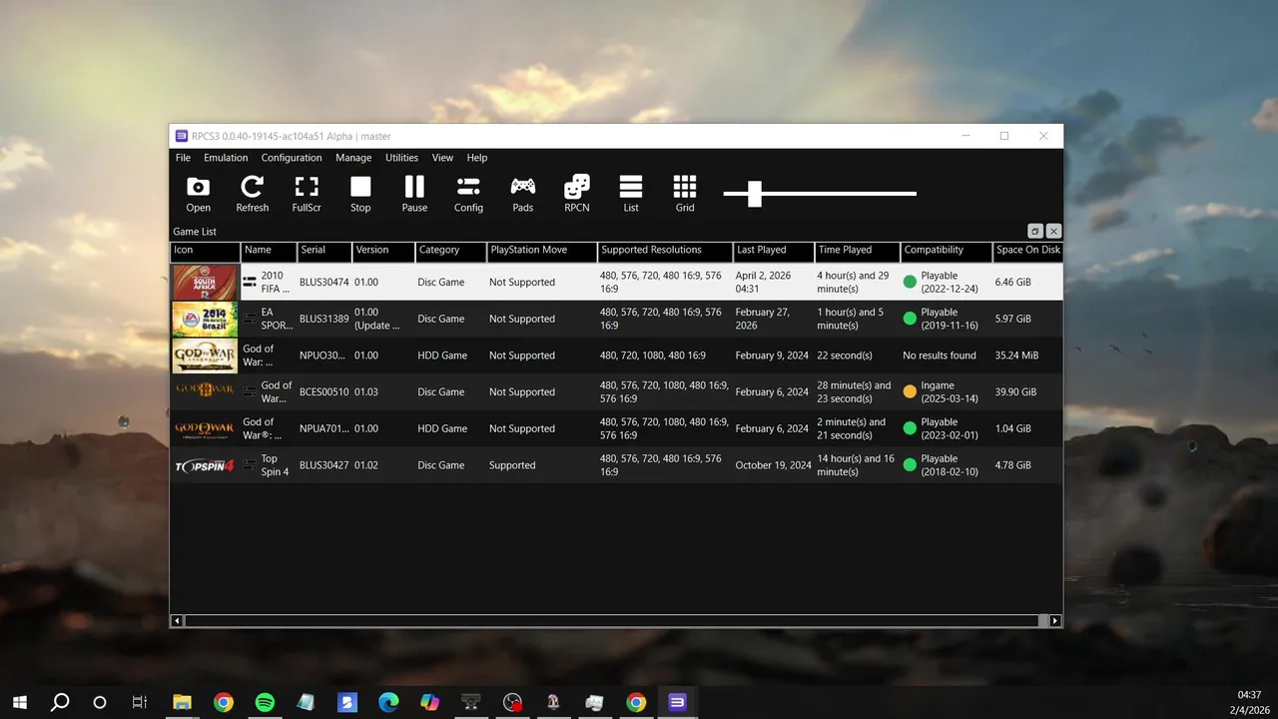
Task: Open the Manage menu
Action: coord(353,158)
